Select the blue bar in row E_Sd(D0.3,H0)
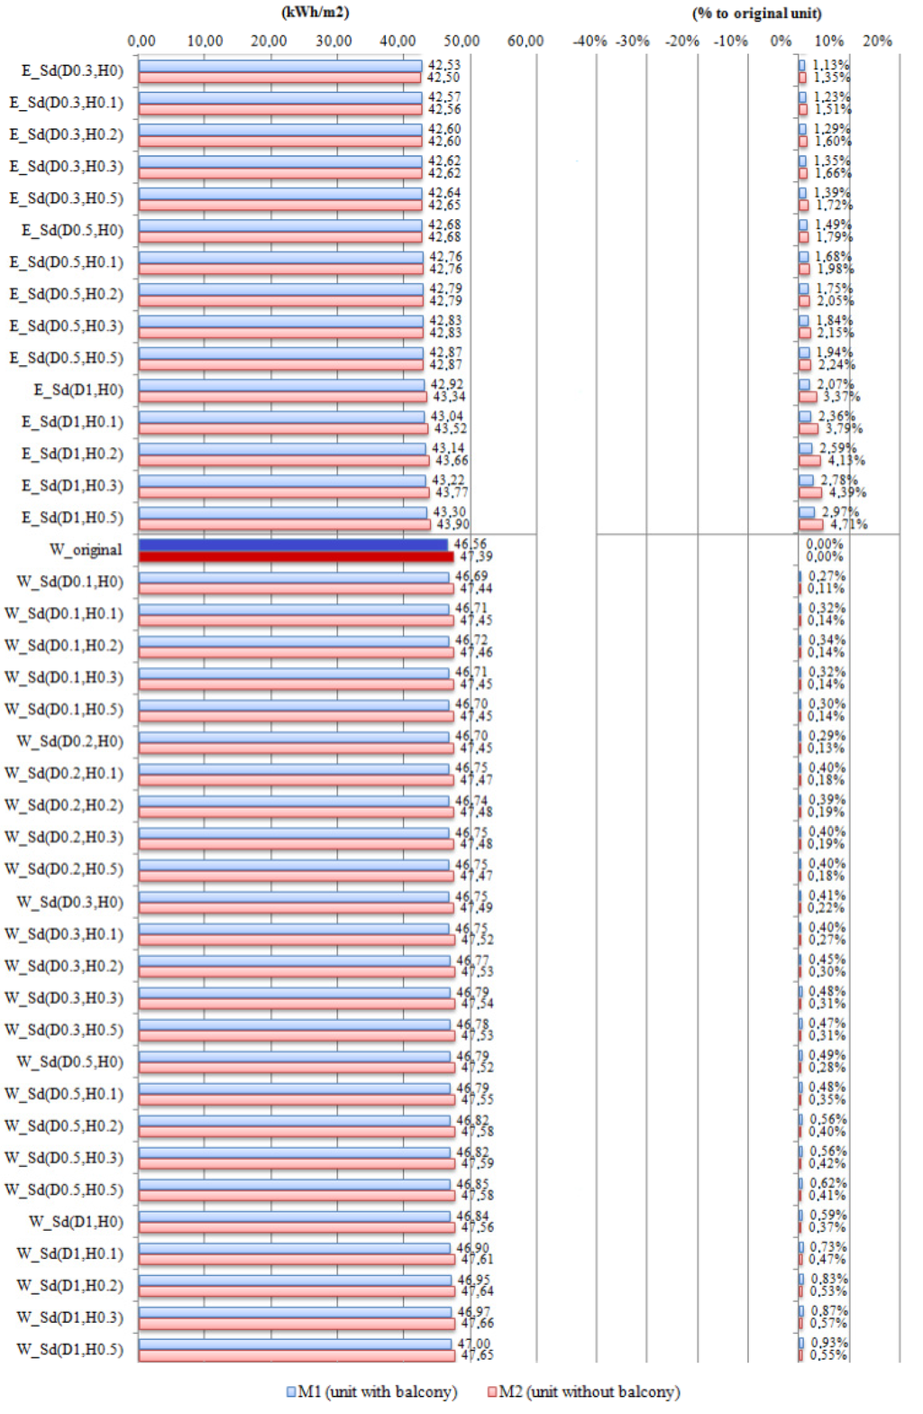 280,66
